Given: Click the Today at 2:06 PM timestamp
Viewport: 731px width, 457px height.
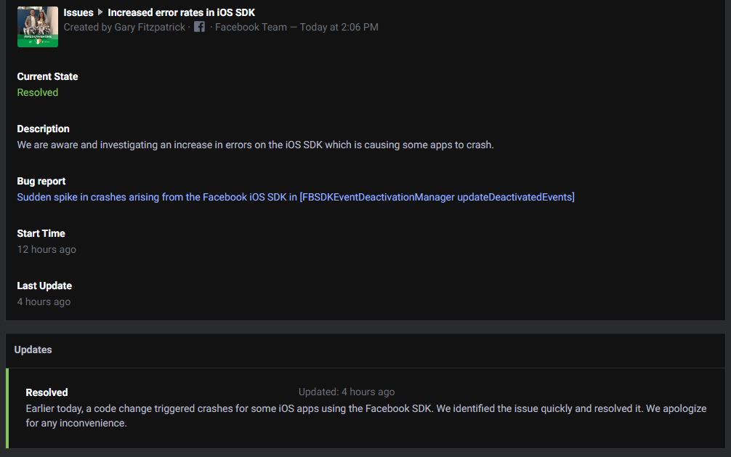Looking at the screenshot, I should click(x=339, y=27).
